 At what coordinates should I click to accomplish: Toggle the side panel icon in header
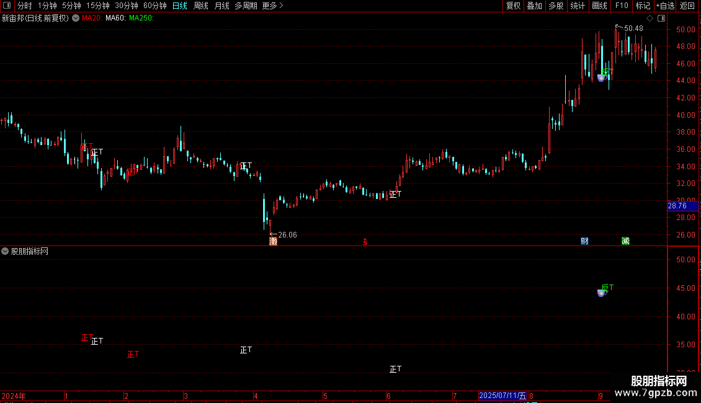(661, 18)
